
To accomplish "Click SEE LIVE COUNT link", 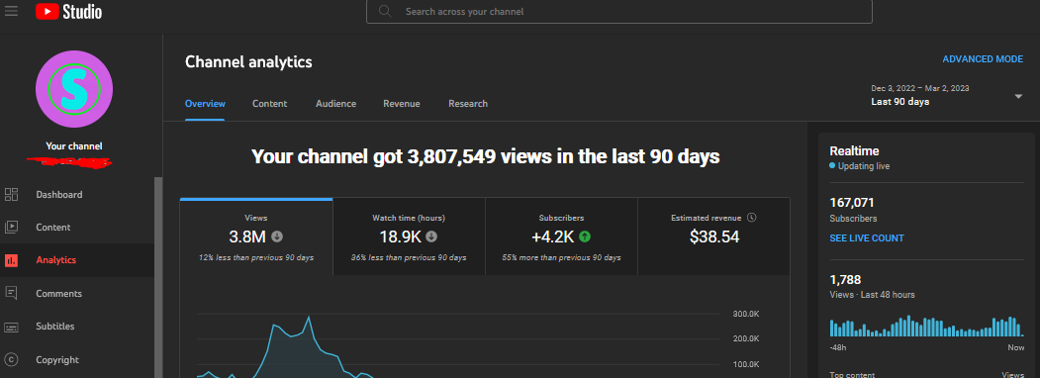I will pos(866,238).
